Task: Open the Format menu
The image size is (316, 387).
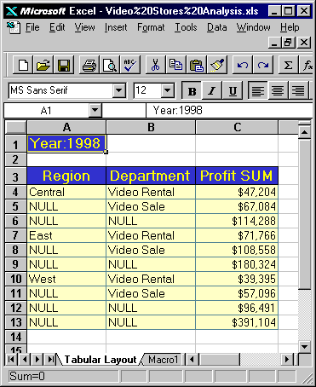Action: click(151, 27)
